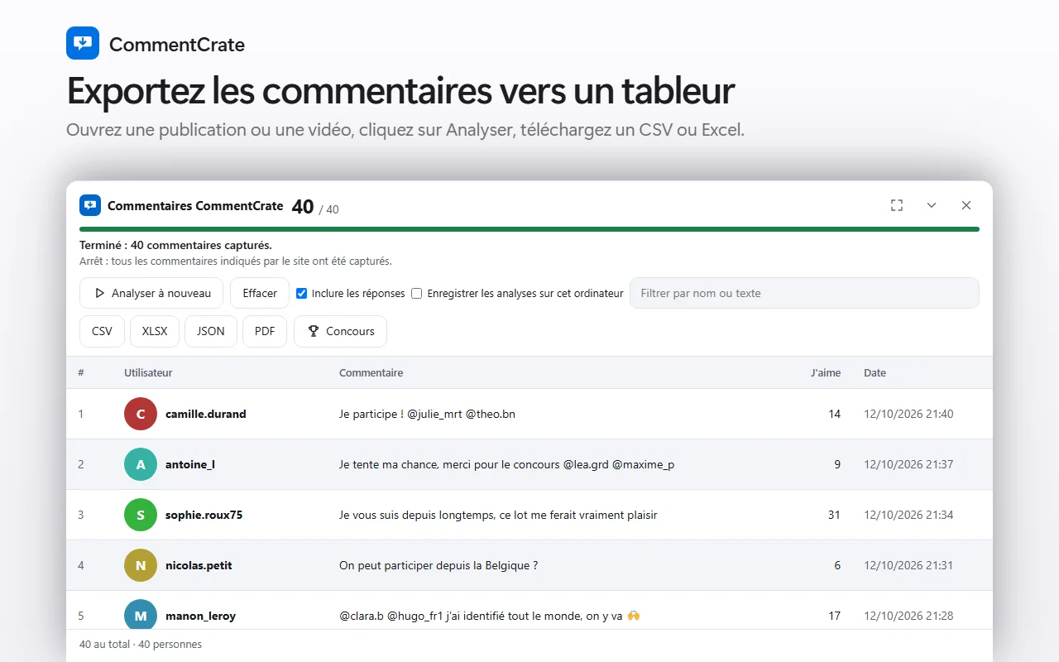Image resolution: width=1059 pixels, height=662 pixels.
Task: Click comment starting "Je vous suis depuis longtemps"
Action: [498, 515]
